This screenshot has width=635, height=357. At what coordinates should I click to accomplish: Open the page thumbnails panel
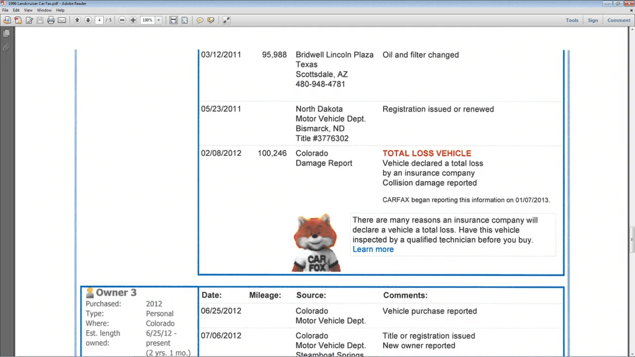point(6,33)
